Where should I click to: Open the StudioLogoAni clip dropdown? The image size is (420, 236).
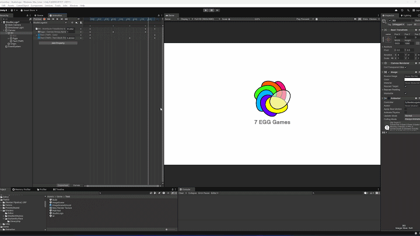[x=50, y=23]
